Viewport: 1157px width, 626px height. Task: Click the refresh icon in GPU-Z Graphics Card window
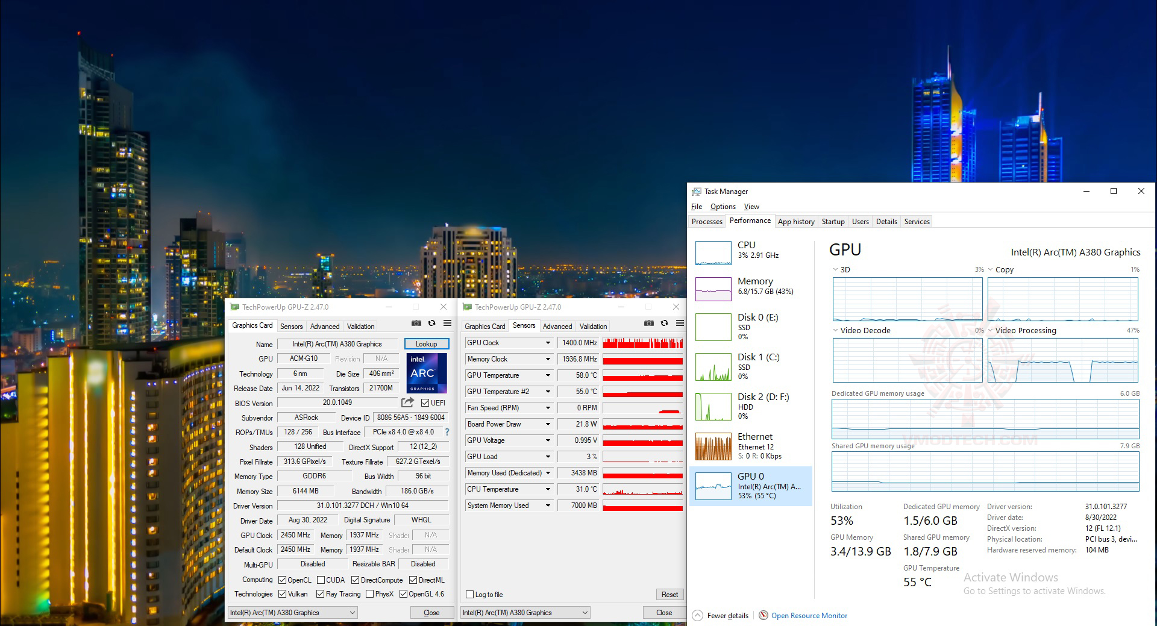(x=431, y=324)
